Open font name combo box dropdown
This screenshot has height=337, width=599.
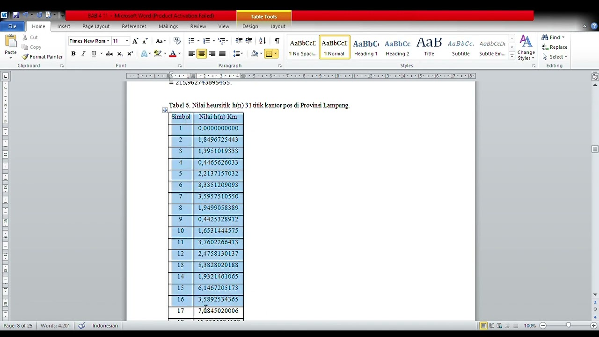(x=108, y=41)
